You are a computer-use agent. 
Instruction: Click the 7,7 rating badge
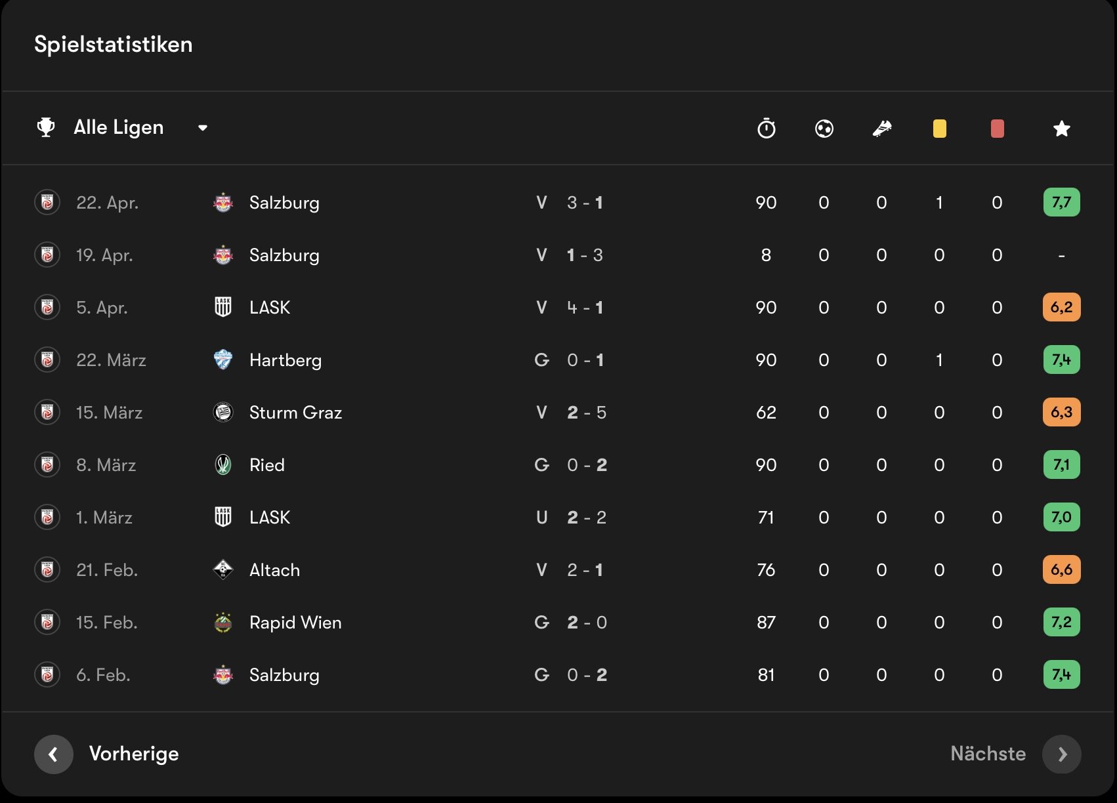tap(1061, 203)
